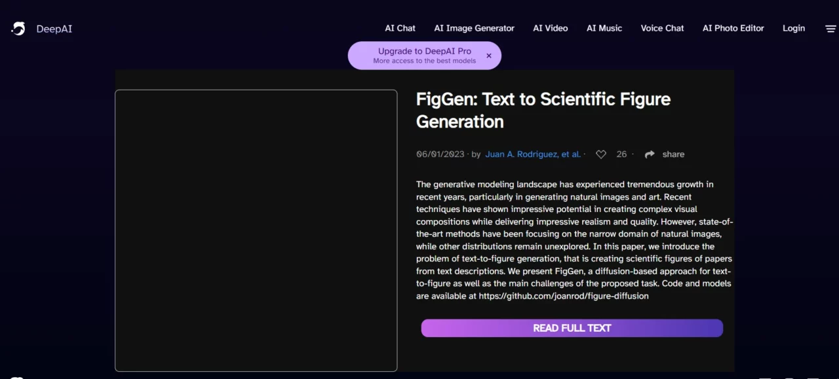Open the AI Music page
Screen dimensions: 839x379
[x=604, y=28]
